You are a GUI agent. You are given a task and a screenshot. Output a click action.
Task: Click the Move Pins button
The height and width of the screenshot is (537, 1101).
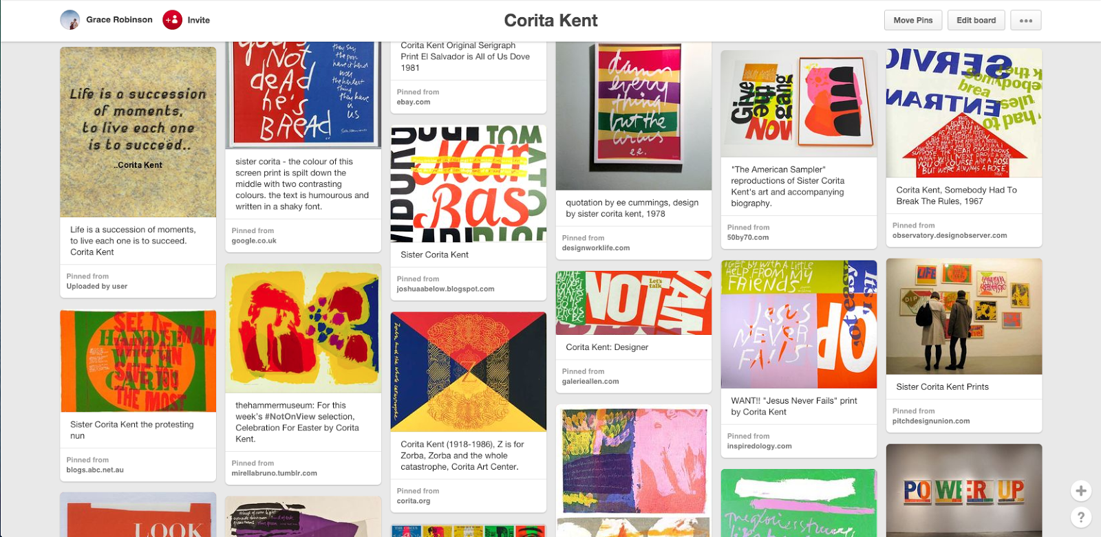(x=913, y=20)
